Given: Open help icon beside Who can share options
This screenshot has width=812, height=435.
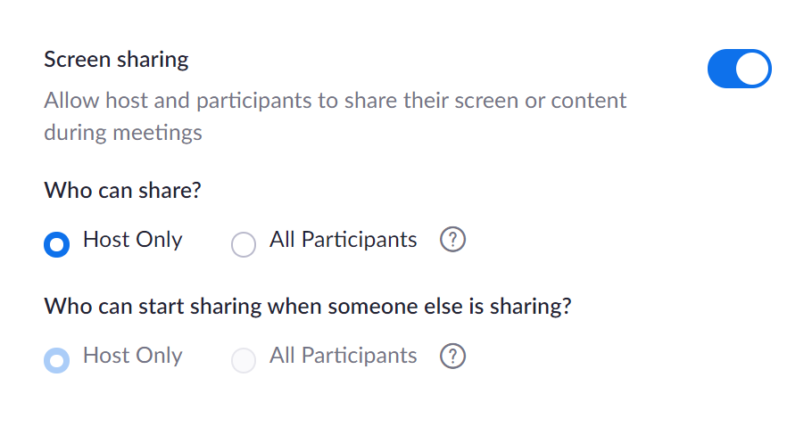Looking at the screenshot, I should [x=452, y=240].
